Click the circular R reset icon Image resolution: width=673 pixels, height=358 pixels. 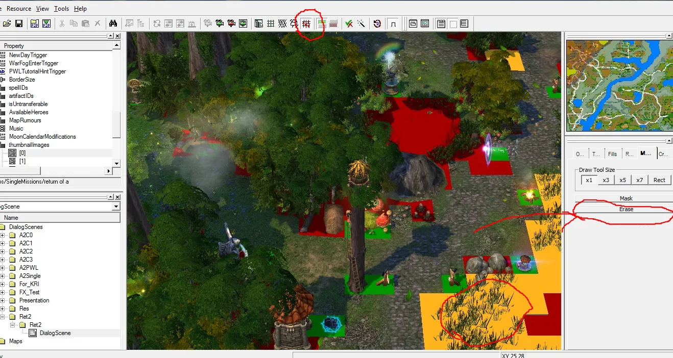(377, 23)
